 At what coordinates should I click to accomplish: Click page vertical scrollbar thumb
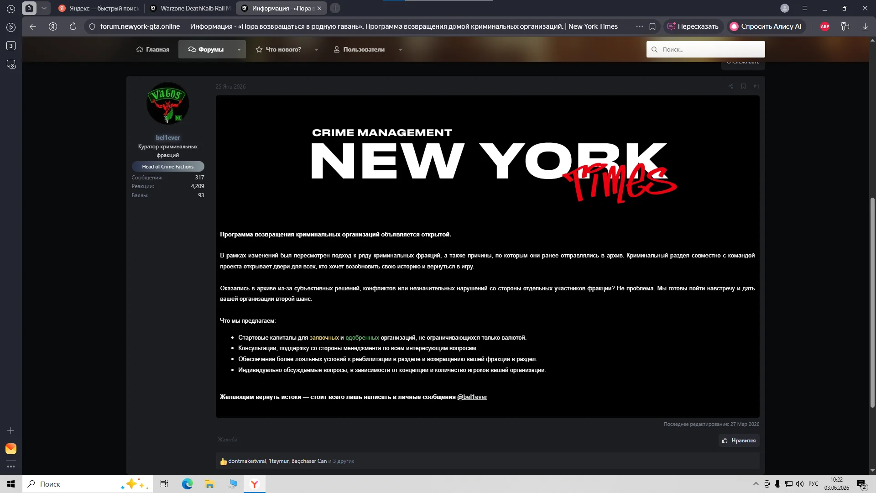coord(872,302)
